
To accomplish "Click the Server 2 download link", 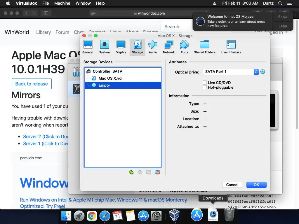I will click(x=45, y=136).
